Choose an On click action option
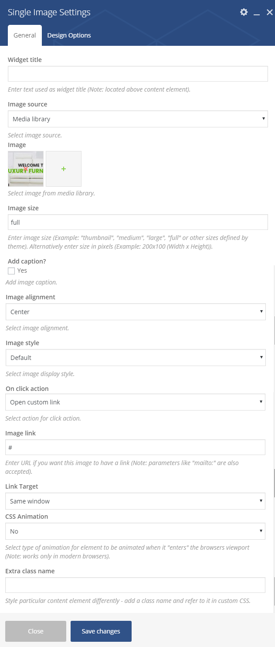 tap(135, 402)
